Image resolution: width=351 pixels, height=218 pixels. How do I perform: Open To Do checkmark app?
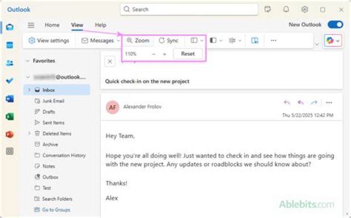click(x=10, y=80)
